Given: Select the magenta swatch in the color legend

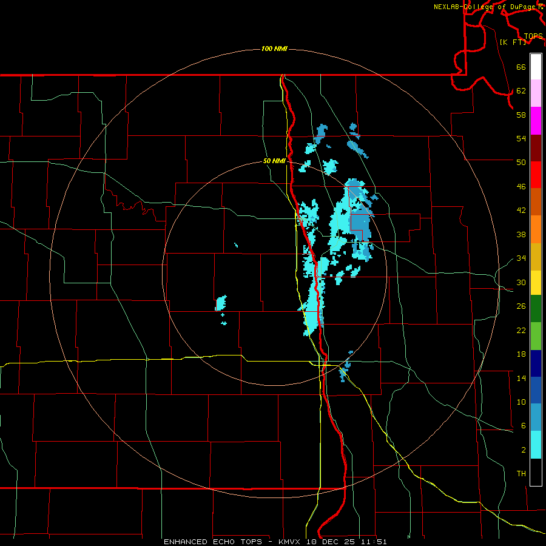Looking at the screenshot, I should 536,121.
